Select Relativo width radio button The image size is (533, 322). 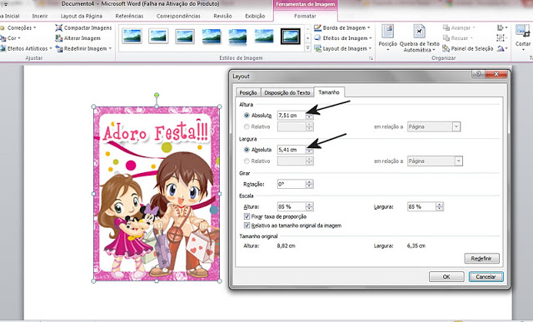[x=247, y=161]
